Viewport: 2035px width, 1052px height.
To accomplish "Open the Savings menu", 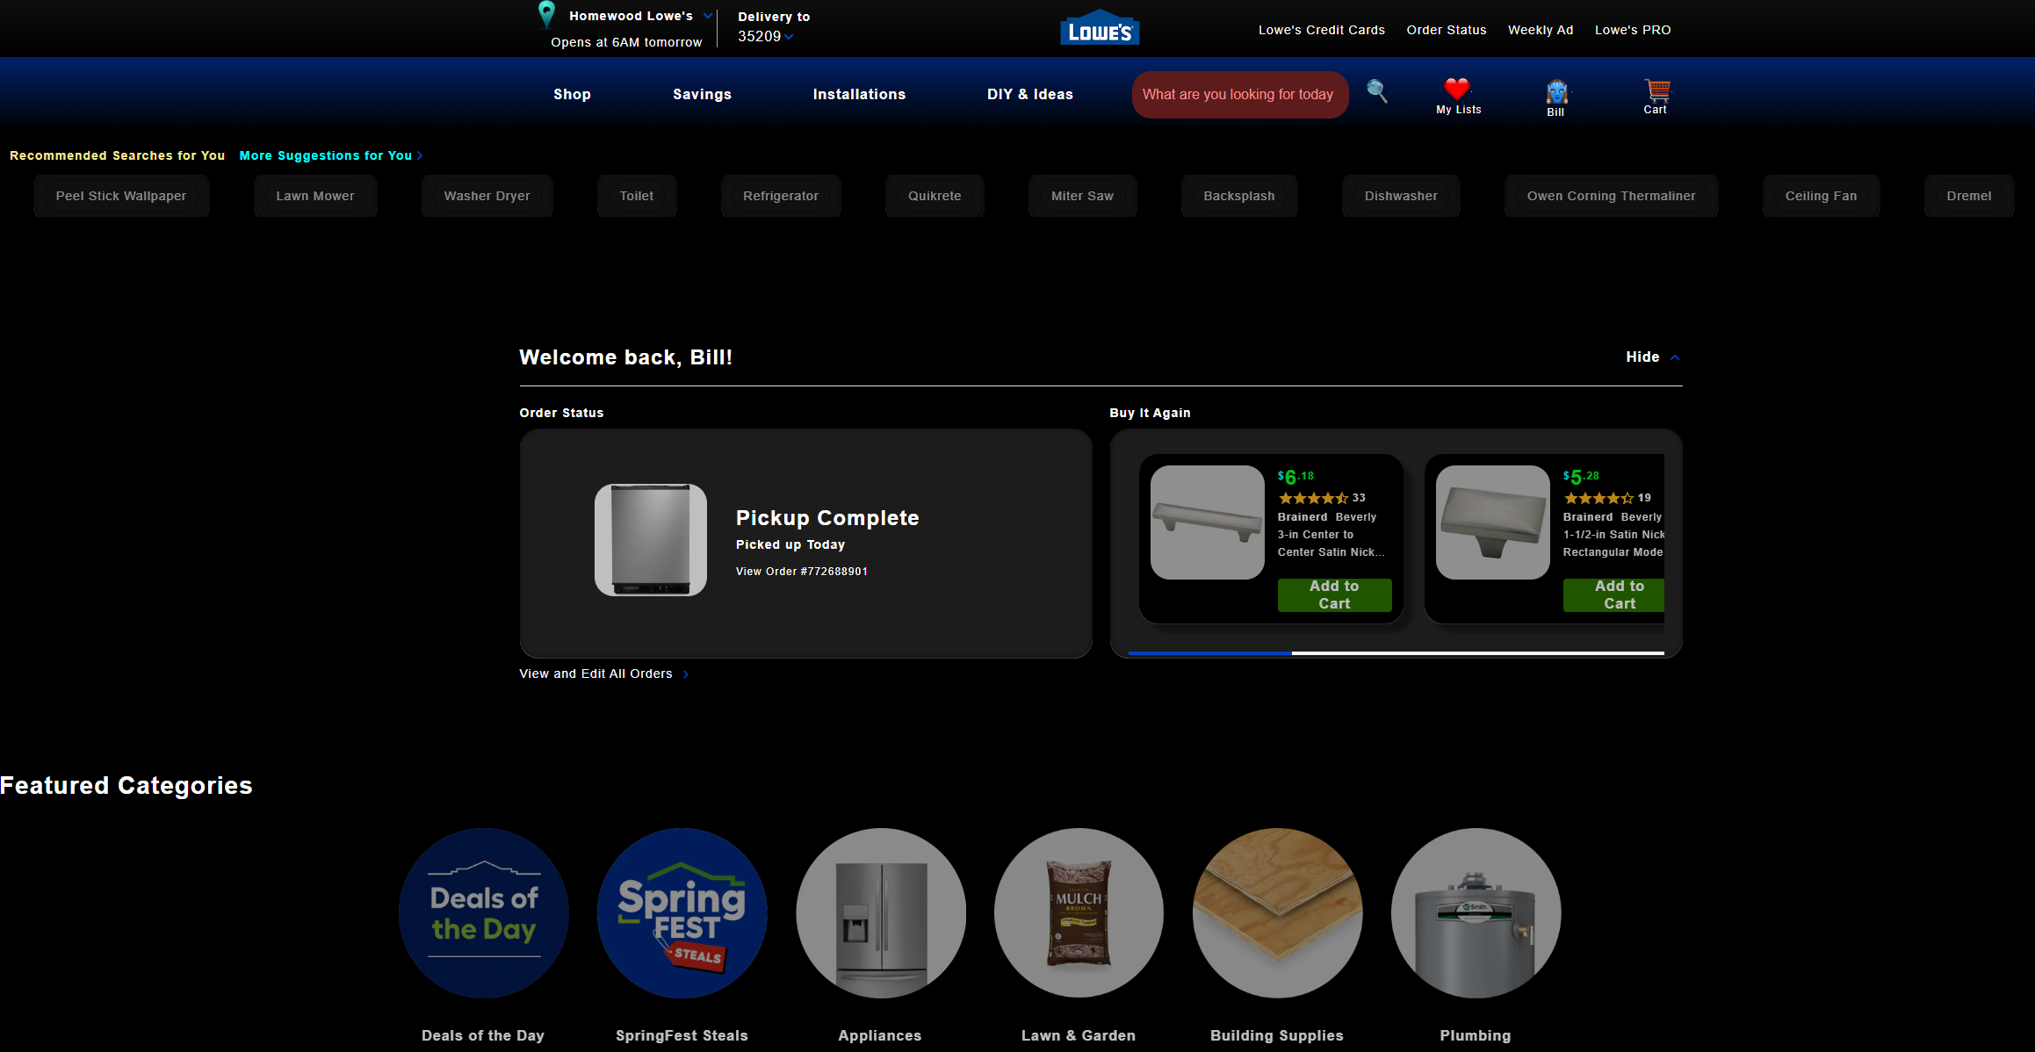I will click(702, 94).
